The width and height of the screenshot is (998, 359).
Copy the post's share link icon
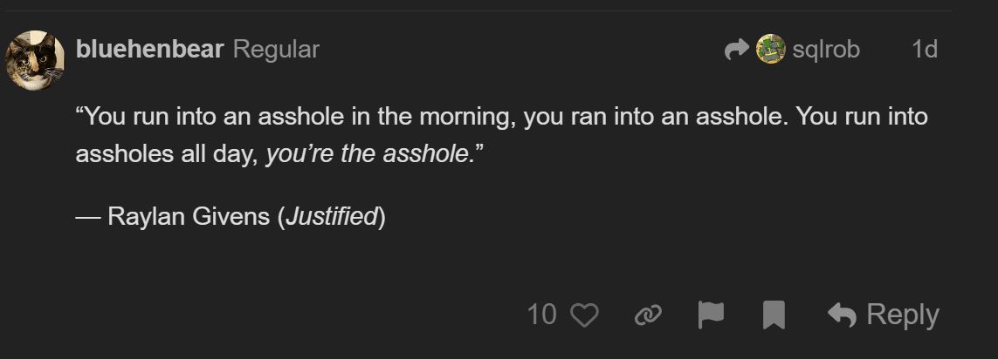pyautogui.click(x=647, y=315)
